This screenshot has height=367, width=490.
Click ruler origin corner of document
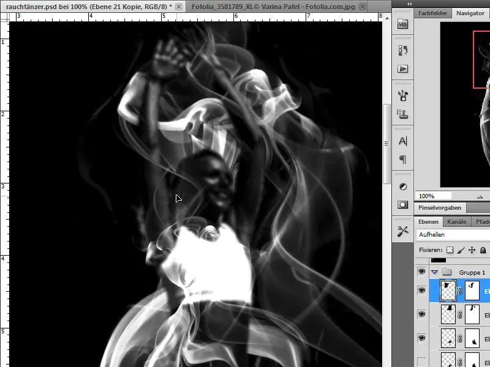[x=5, y=17]
